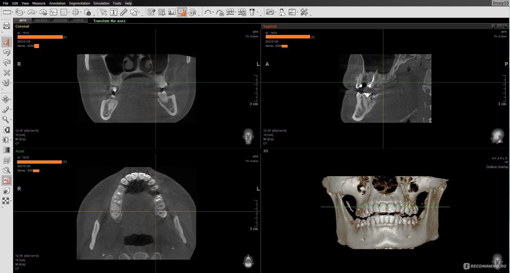Image resolution: width=510 pixels, height=273 pixels.
Task: Open the wrench settings tool
Action: tap(304, 12)
